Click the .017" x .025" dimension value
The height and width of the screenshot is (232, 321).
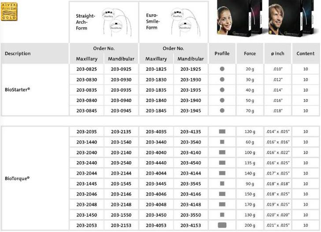[278, 173]
